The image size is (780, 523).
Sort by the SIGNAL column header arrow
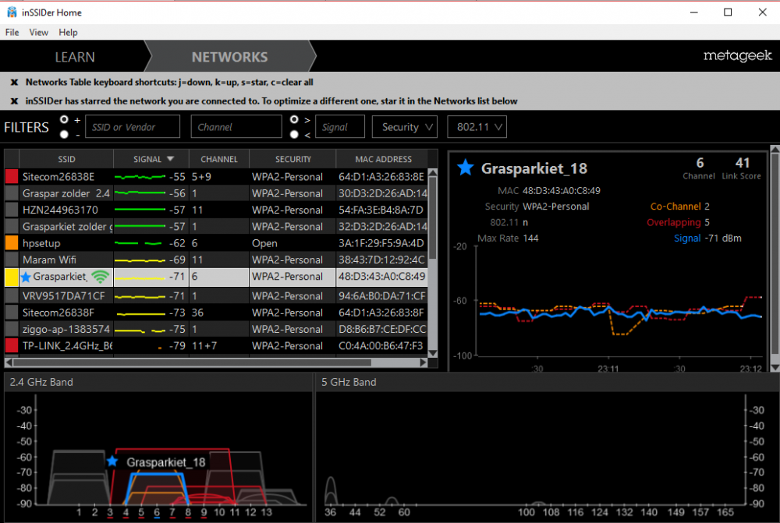point(171,159)
